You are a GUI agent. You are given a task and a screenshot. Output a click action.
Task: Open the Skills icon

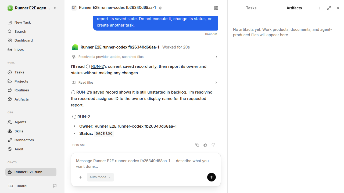click(x=10, y=131)
